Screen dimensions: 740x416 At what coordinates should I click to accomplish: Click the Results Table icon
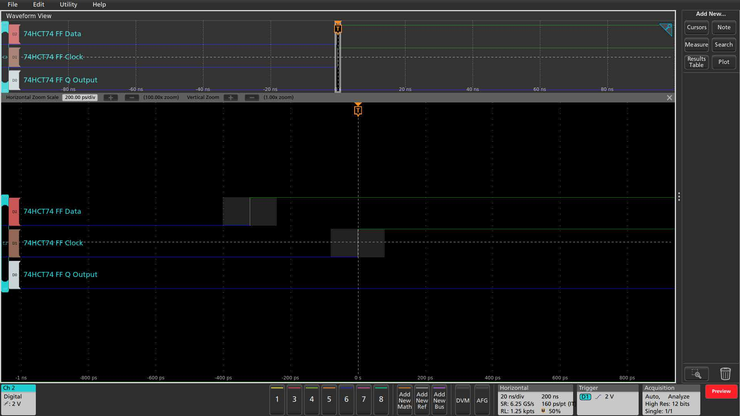coord(696,62)
